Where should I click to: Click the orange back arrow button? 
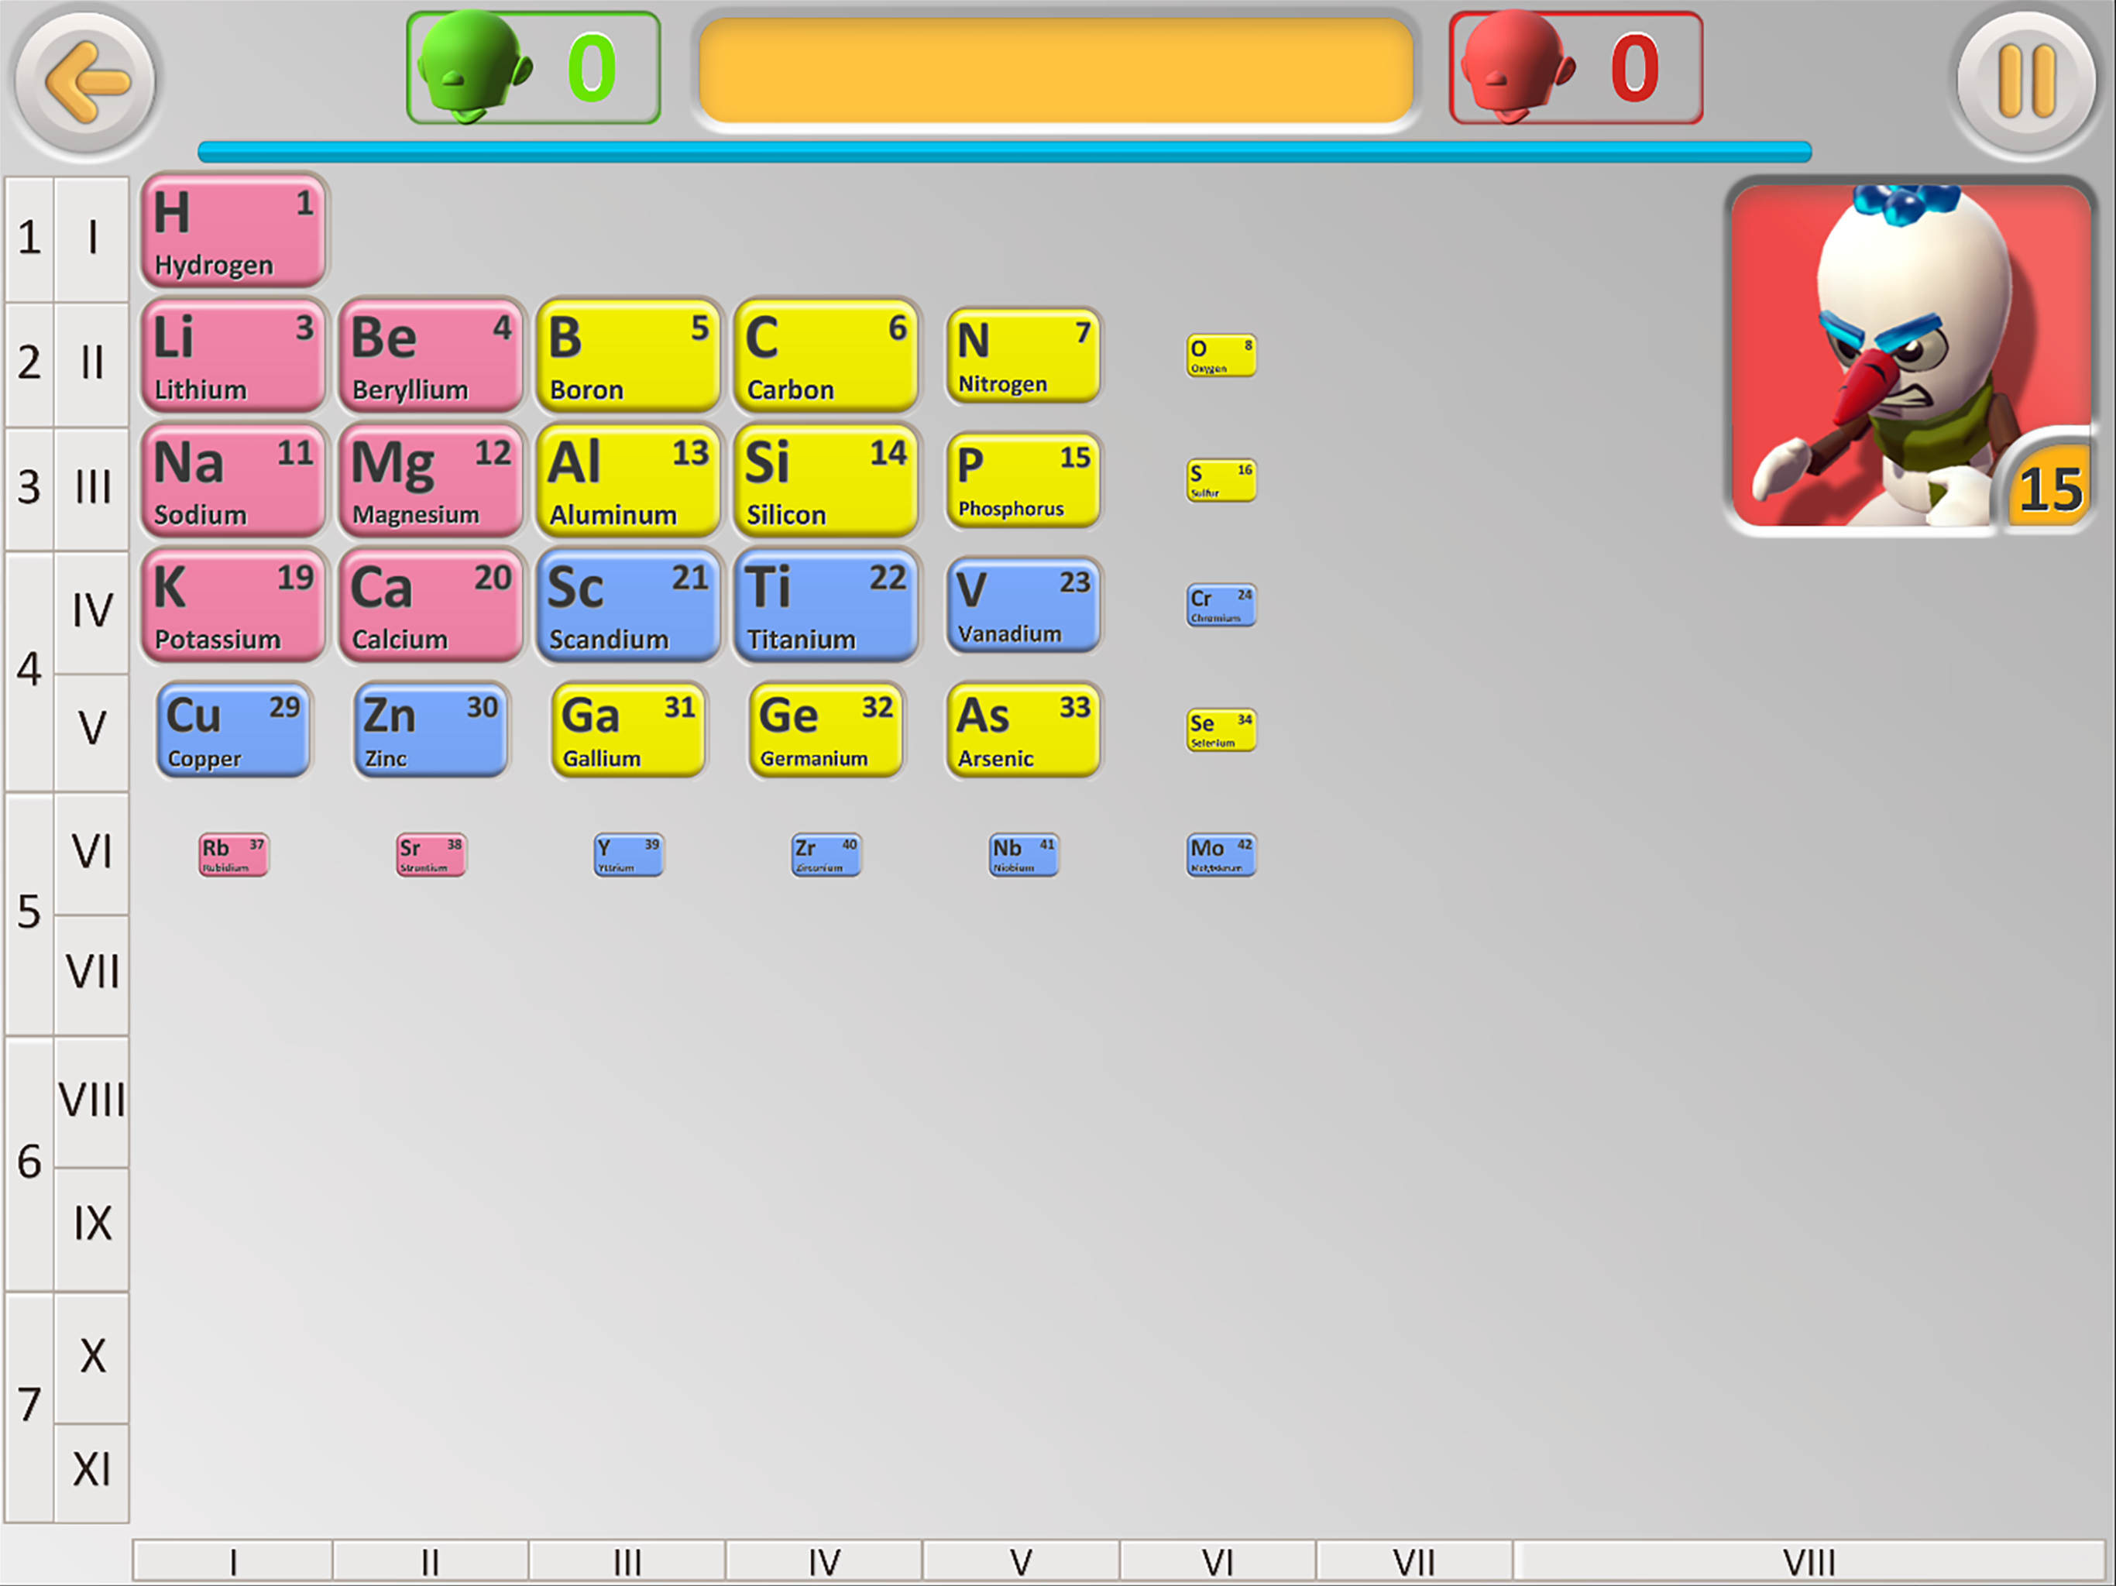[86, 82]
